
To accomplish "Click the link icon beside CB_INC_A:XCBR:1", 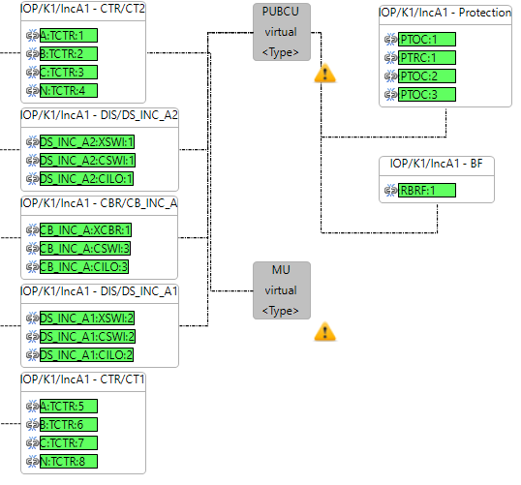I will 33,229.
